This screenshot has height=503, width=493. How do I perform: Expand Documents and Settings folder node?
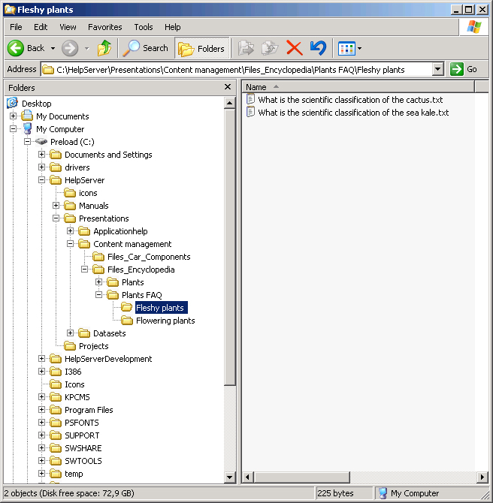pyautogui.click(x=41, y=155)
